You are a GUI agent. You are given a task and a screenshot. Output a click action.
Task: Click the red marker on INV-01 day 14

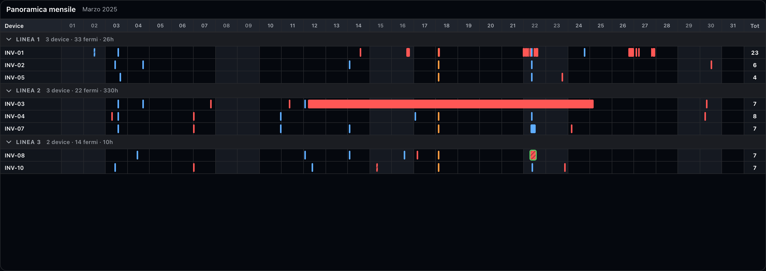(360, 52)
